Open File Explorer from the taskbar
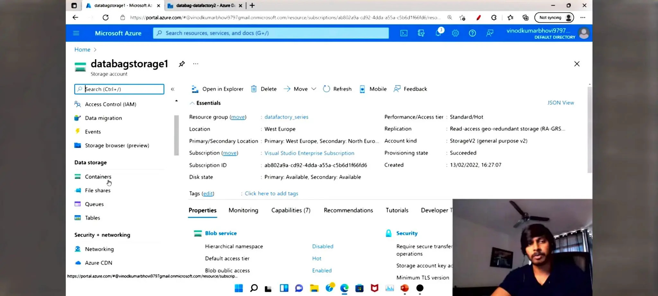Screen dimensions: 658x296 (x=314, y=288)
